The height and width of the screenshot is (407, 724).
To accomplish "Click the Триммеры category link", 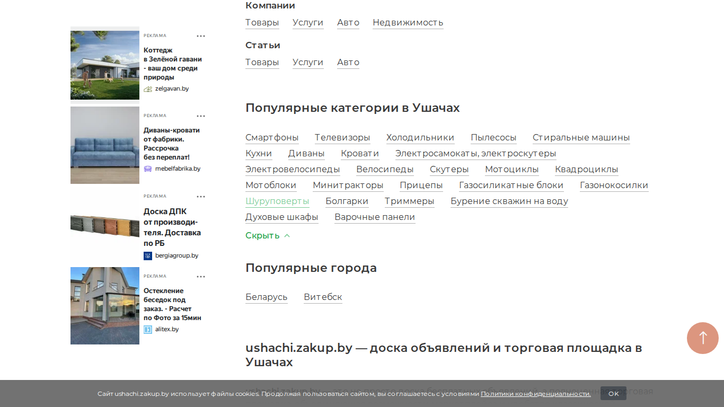I will point(410,201).
